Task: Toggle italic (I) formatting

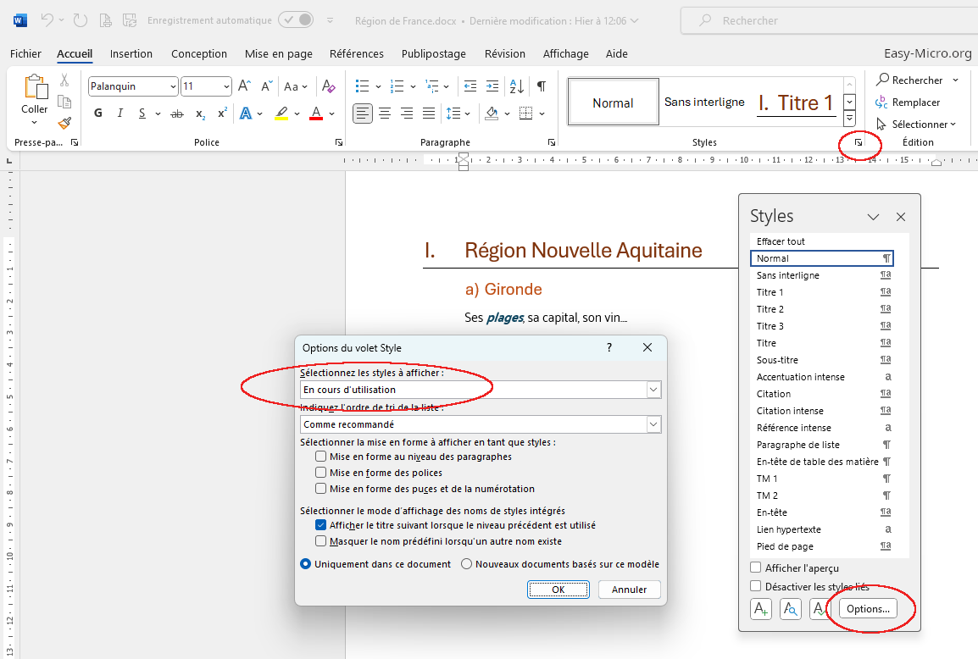Action: tap(119, 114)
